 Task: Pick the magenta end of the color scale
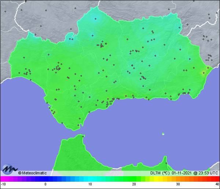[x=3, y=179]
